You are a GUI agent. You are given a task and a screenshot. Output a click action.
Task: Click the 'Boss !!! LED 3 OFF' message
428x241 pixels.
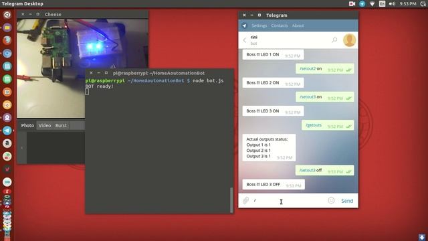(x=274, y=185)
